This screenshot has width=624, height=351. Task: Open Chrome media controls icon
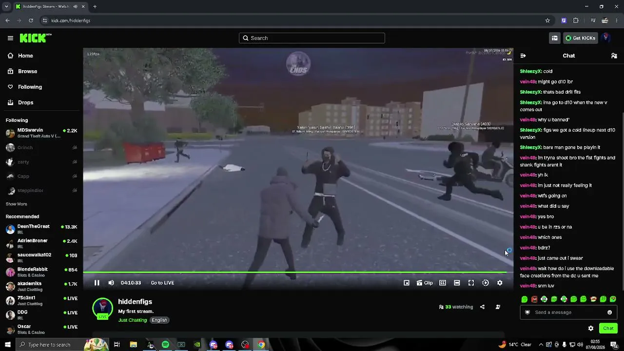[x=593, y=20]
